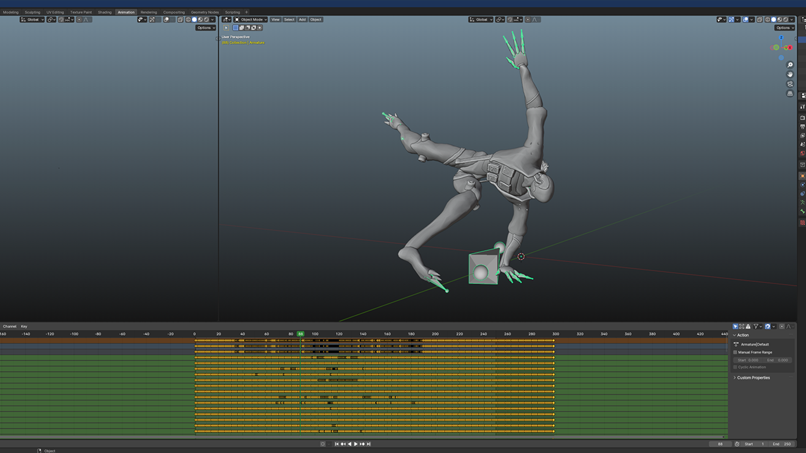Screen dimensions: 806x453
Task: Toggle proportional editing in dopesheet header
Action: [x=782, y=326]
